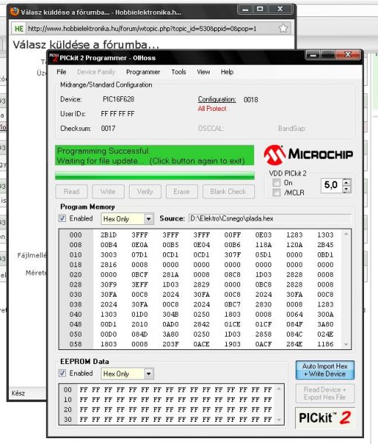Minimize the Firefox popup window
Screen dimensions: 378x444
245,10
